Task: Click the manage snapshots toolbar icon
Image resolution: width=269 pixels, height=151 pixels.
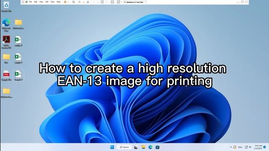Action: coord(88,2)
